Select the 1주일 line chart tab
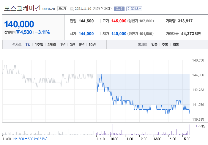The image size is (208, 145). (39, 45)
